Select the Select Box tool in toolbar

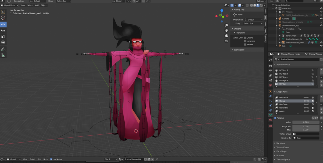3,12
